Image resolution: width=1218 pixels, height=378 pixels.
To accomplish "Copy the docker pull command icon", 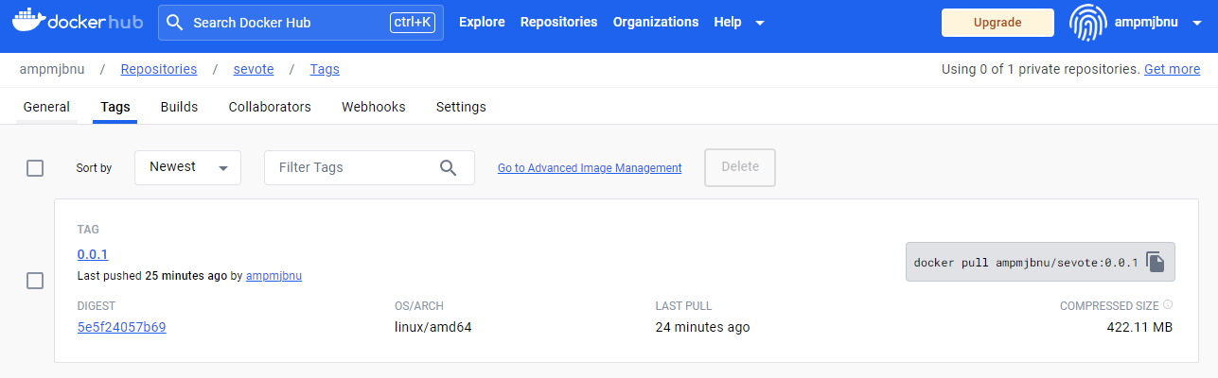I will (1156, 262).
